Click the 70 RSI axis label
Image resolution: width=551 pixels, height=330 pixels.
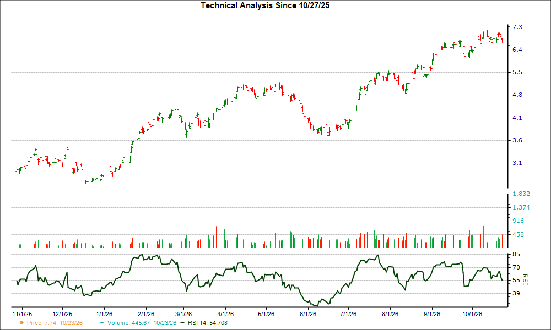click(516, 267)
